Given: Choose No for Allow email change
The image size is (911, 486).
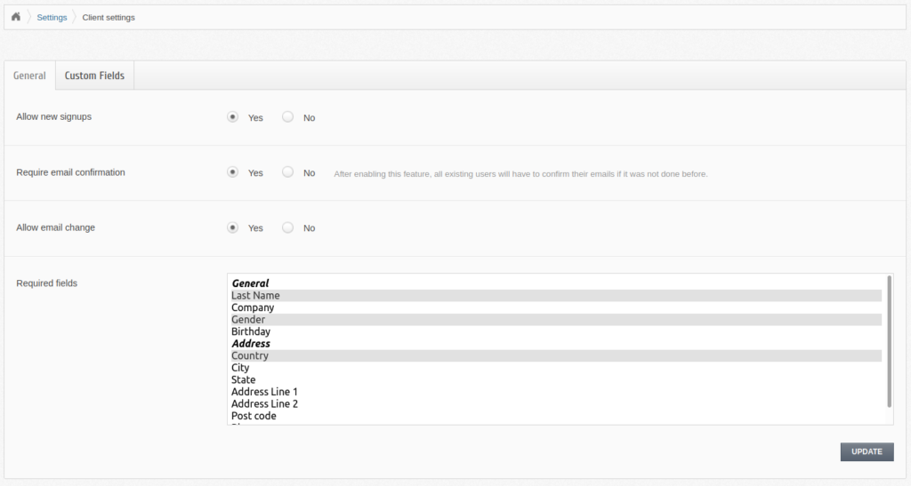Looking at the screenshot, I should coord(287,227).
